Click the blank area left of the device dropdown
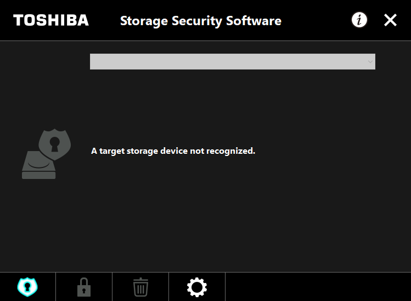Viewport: 411px width, 301px height. tap(44, 61)
